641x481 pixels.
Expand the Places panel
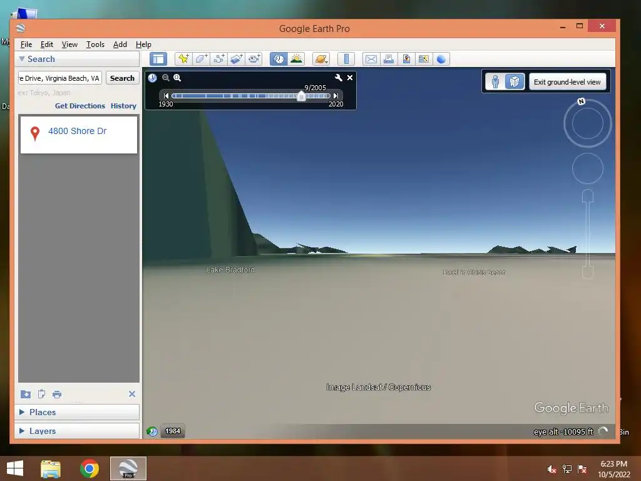pos(22,412)
